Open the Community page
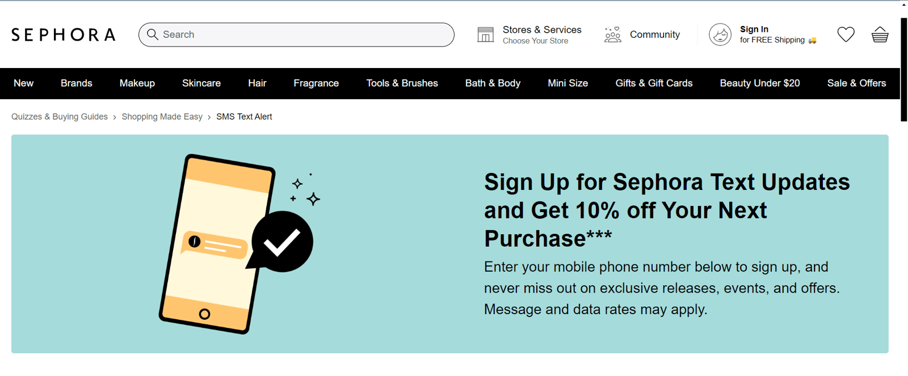The height and width of the screenshot is (376, 908). (x=642, y=35)
